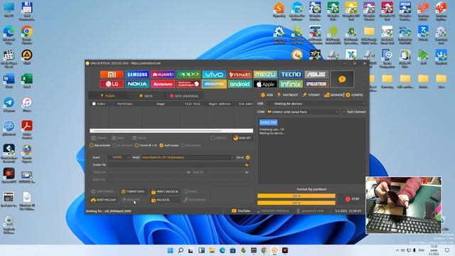Open the Huawei brand module
This screenshot has width=455, height=256.
pyautogui.click(x=163, y=75)
